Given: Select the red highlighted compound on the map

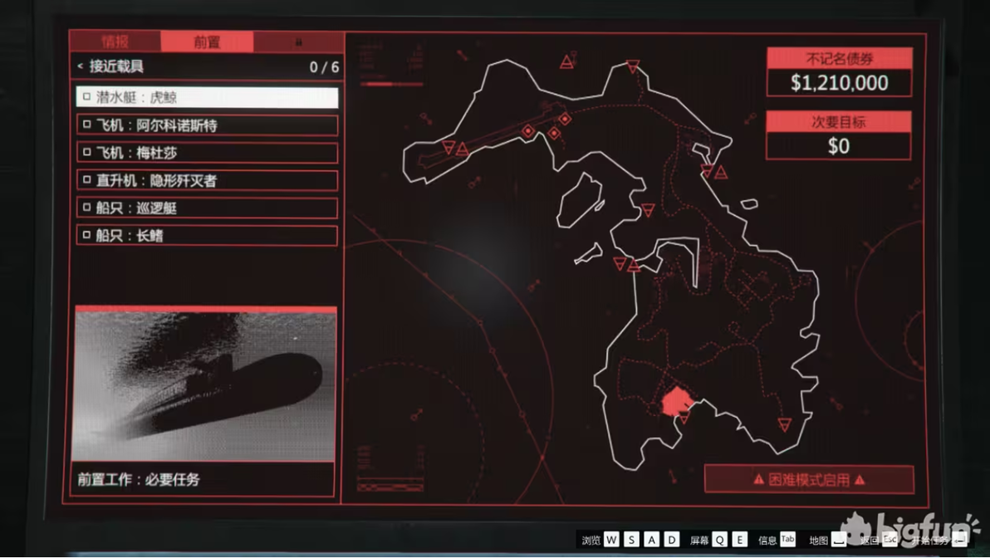Looking at the screenshot, I should 675,401.
